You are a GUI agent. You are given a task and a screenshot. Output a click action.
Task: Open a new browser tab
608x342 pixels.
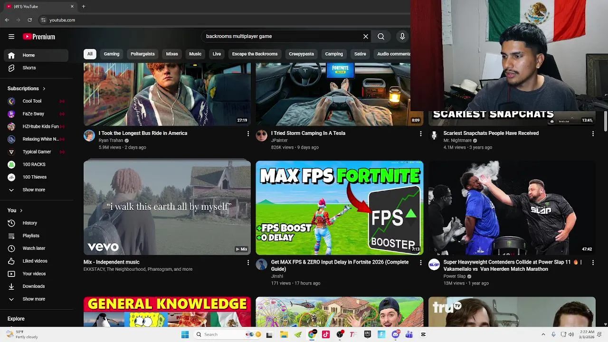coord(84,7)
